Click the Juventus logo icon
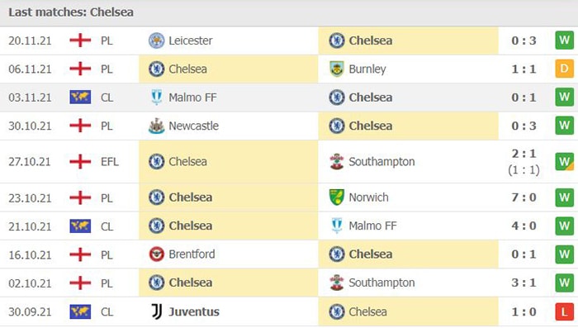The image size is (578, 328). pyautogui.click(x=157, y=311)
